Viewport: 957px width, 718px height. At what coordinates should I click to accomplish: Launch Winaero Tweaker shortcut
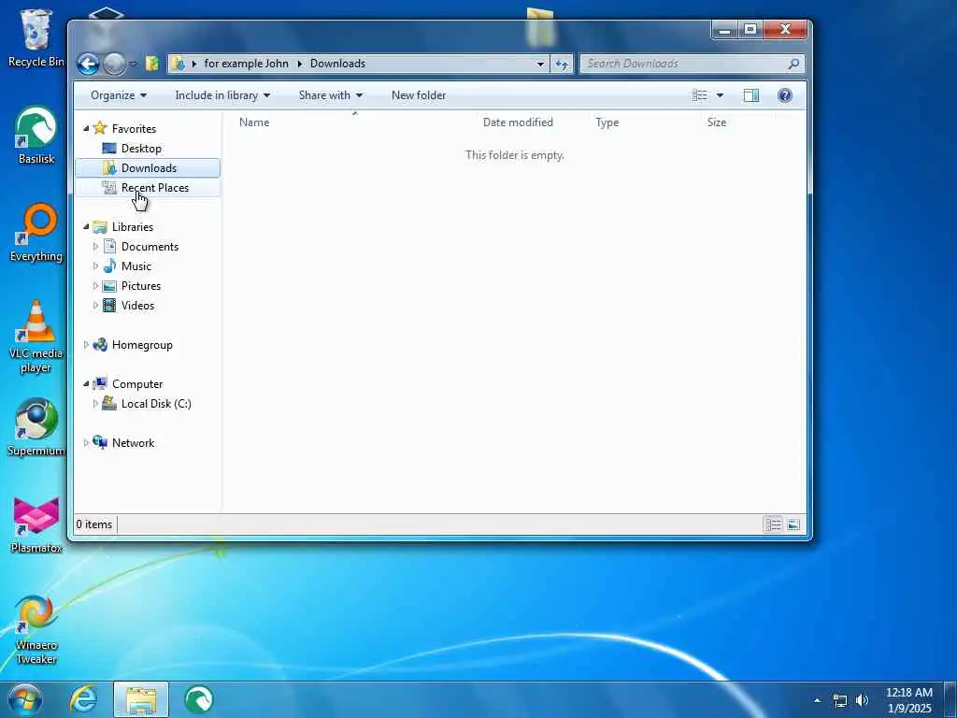[36, 629]
